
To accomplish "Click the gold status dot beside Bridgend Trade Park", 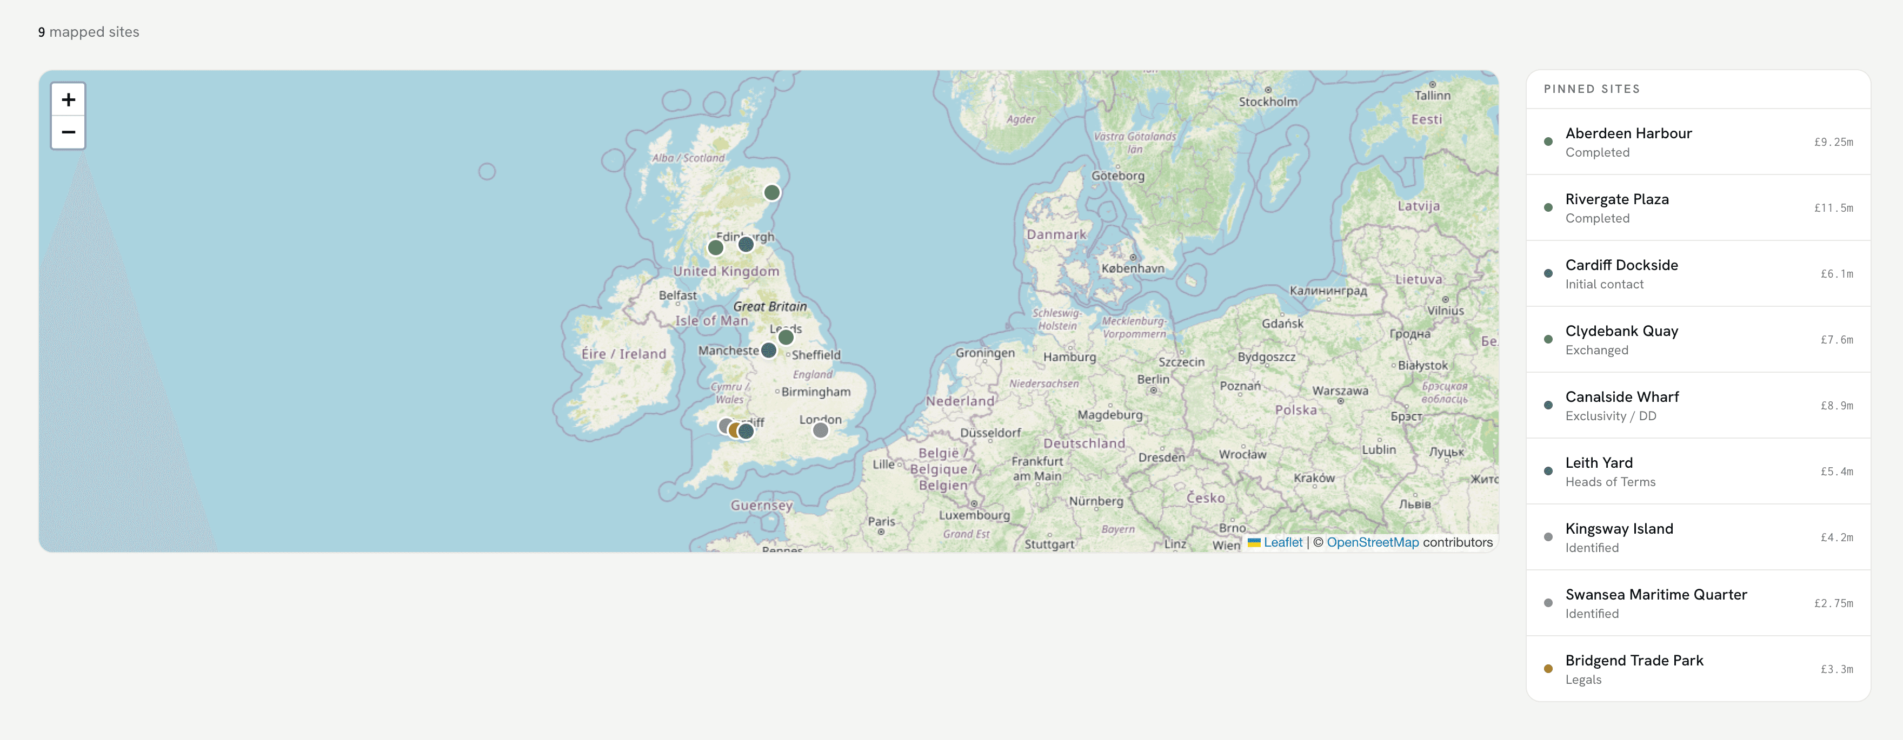I will 1548,669.
